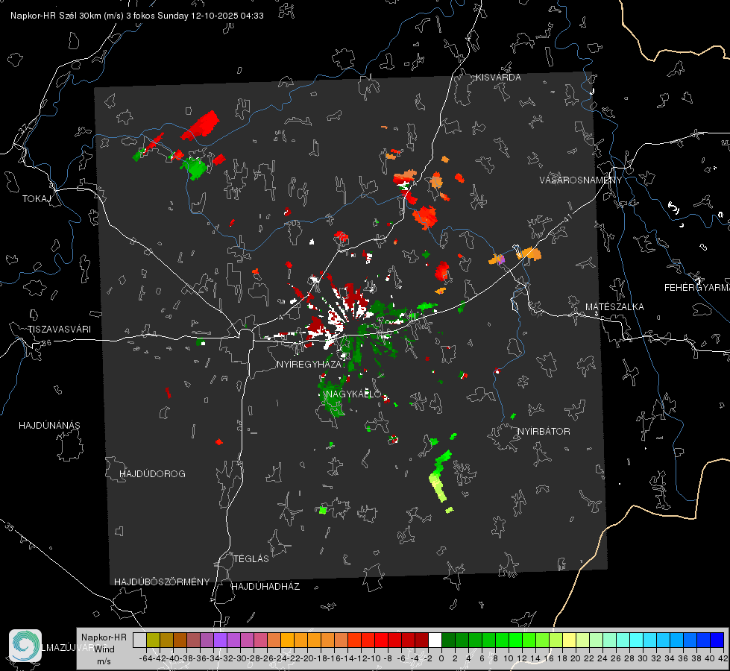Choose the cyan swatch between 28 and 30
This screenshot has height=671, width=730.
tap(636, 640)
